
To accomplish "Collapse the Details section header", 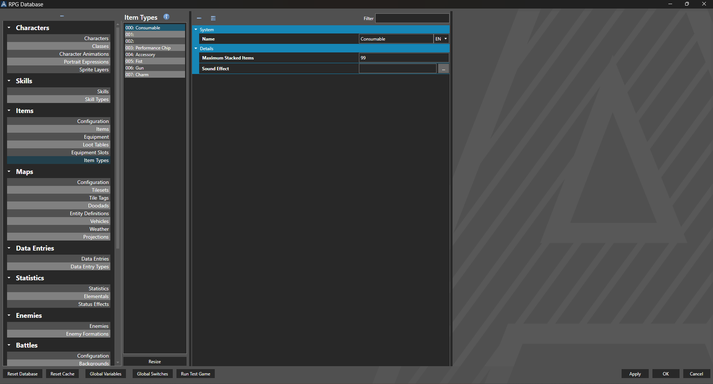I will click(196, 48).
